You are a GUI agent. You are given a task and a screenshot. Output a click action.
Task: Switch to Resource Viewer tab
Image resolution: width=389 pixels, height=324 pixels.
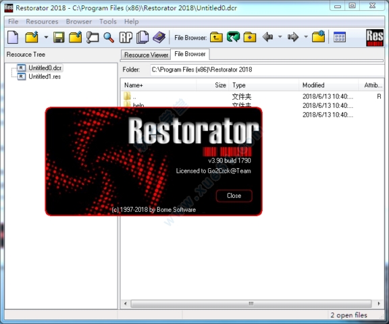point(146,55)
